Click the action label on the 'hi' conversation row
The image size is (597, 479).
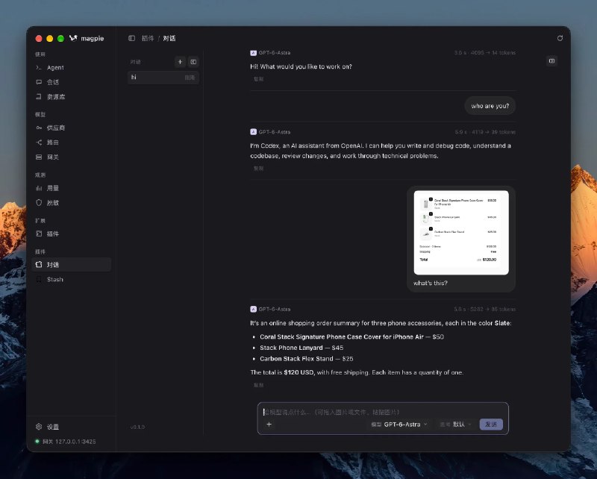[x=190, y=78]
